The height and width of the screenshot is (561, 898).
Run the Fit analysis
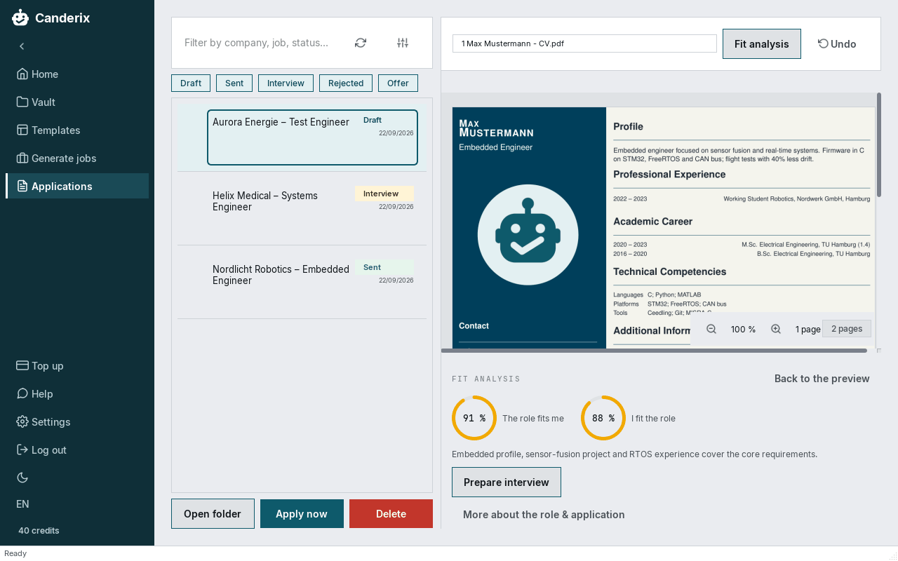coord(762,43)
